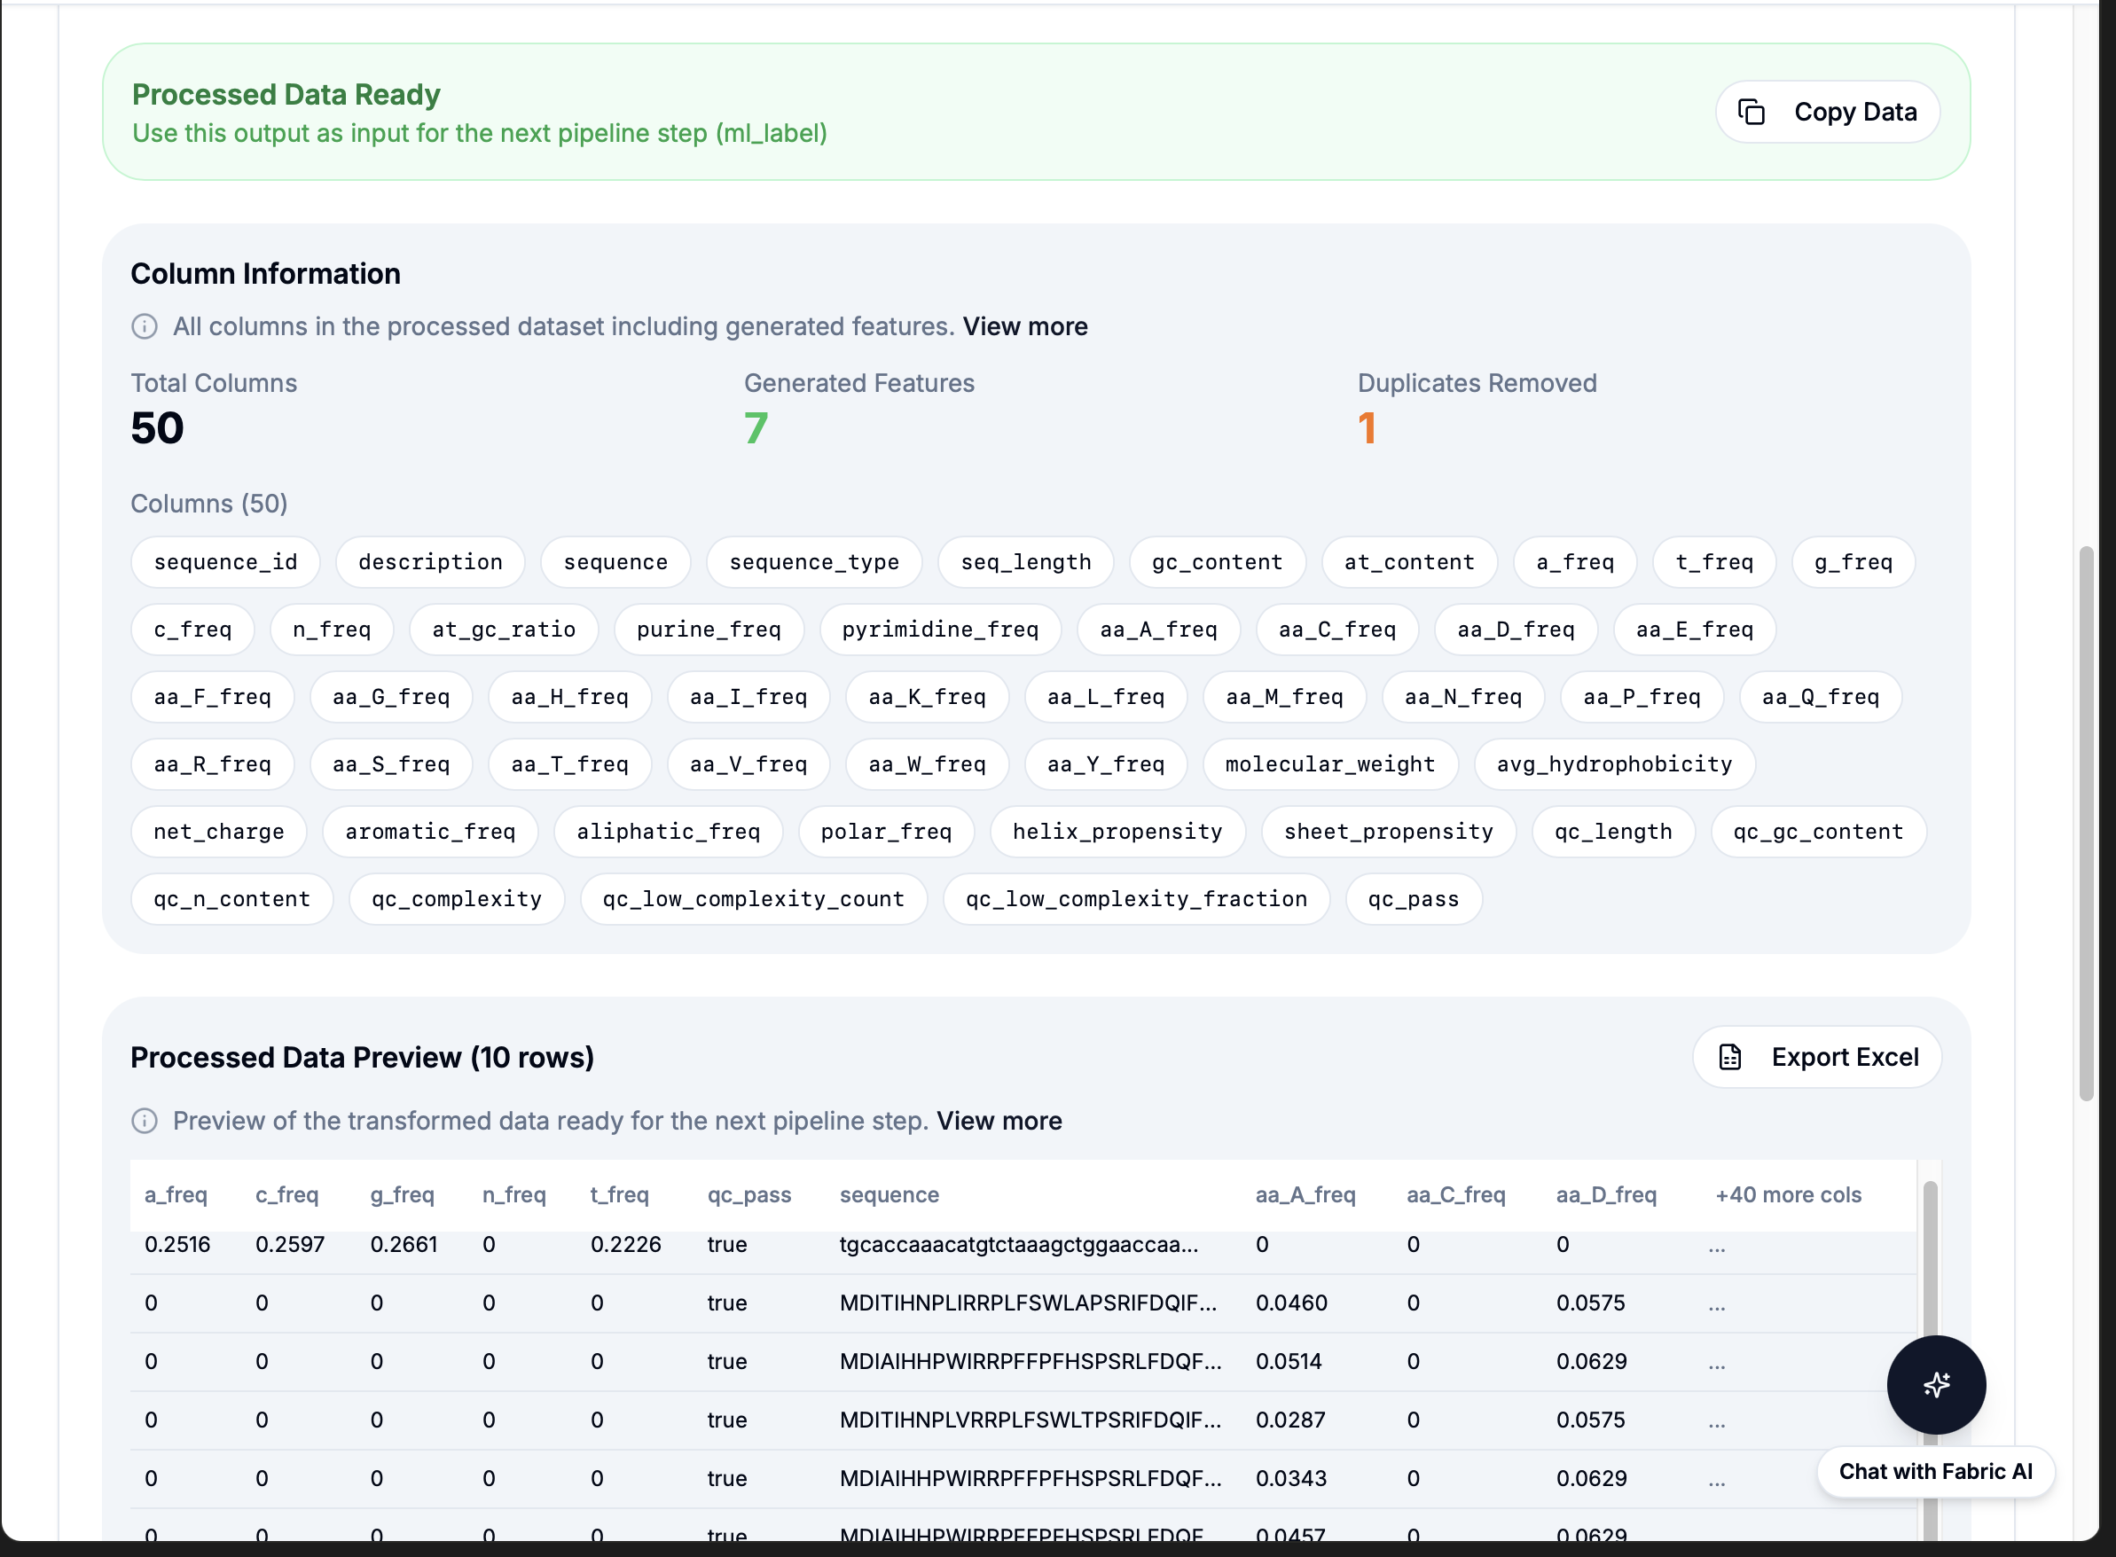Select the sequence_type column chip
Image resolution: width=2116 pixels, height=1557 pixels.
click(813, 562)
